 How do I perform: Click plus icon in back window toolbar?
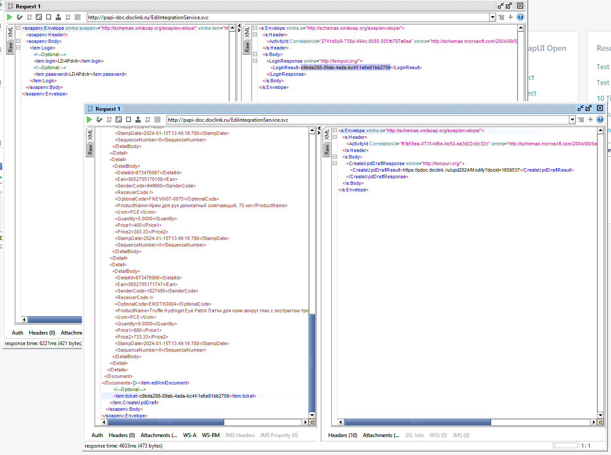(x=511, y=17)
